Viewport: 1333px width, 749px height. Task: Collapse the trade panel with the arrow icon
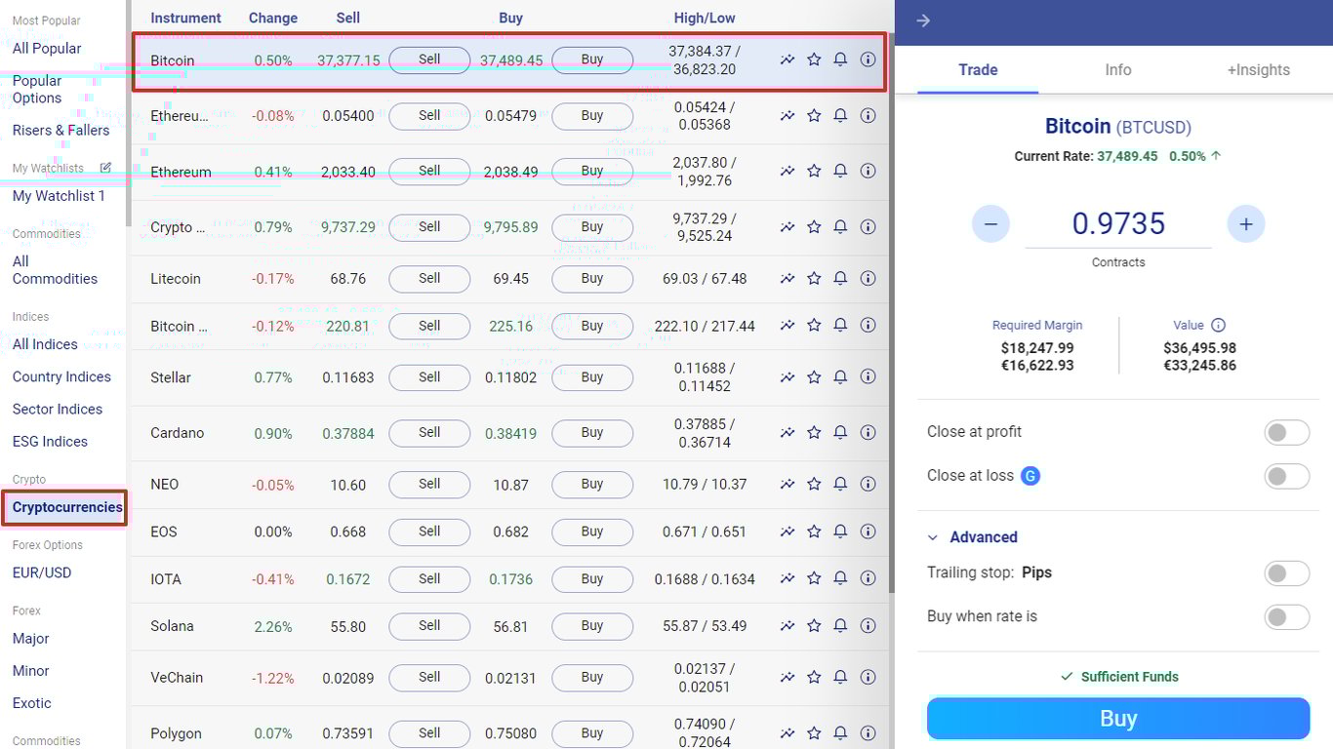(x=922, y=20)
